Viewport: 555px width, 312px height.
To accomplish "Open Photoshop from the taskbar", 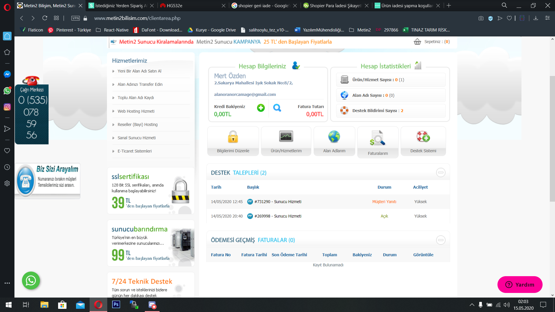I will [x=116, y=305].
